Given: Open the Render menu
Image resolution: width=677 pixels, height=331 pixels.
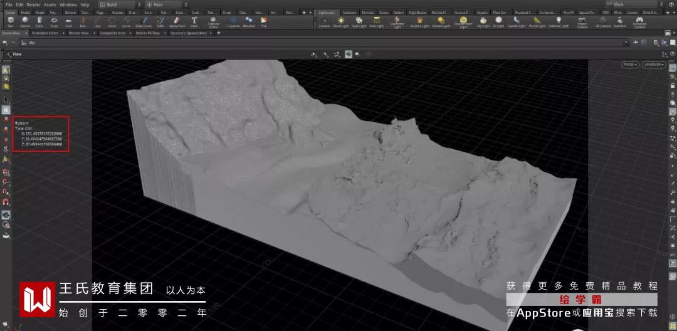Looking at the screenshot, I should click(x=33, y=4).
